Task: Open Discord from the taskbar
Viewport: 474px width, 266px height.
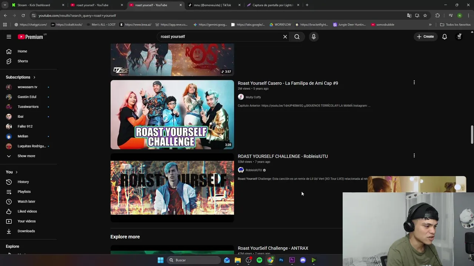Action: point(303,260)
